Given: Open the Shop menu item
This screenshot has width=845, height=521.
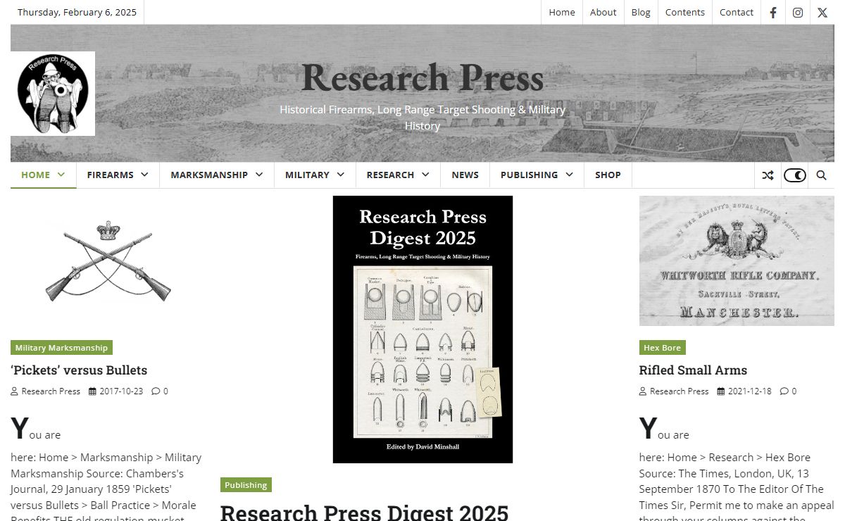Looking at the screenshot, I should click(608, 175).
